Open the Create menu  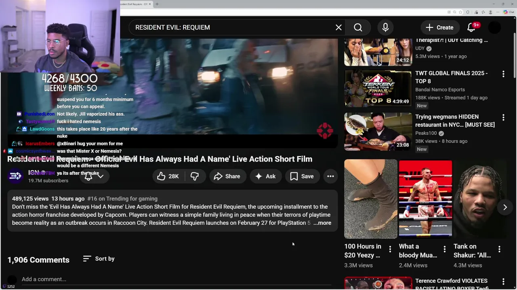(439, 27)
